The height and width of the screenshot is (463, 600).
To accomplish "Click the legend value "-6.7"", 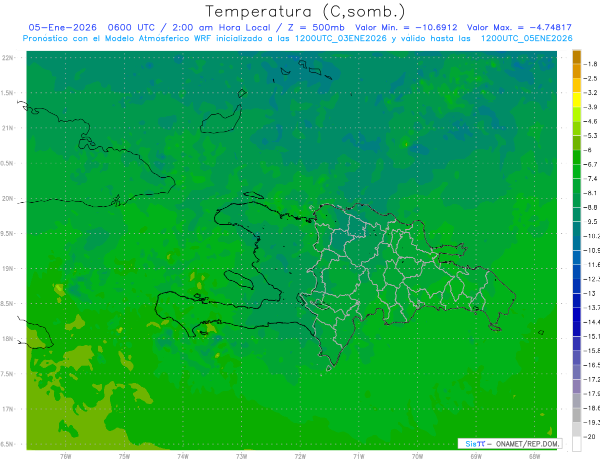I will point(590,164).
